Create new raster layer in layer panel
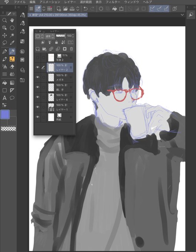 [x=37, y=49]
